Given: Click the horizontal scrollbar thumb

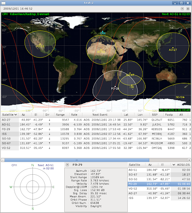Looking at the screenshot, I should [x=77, y=160].
